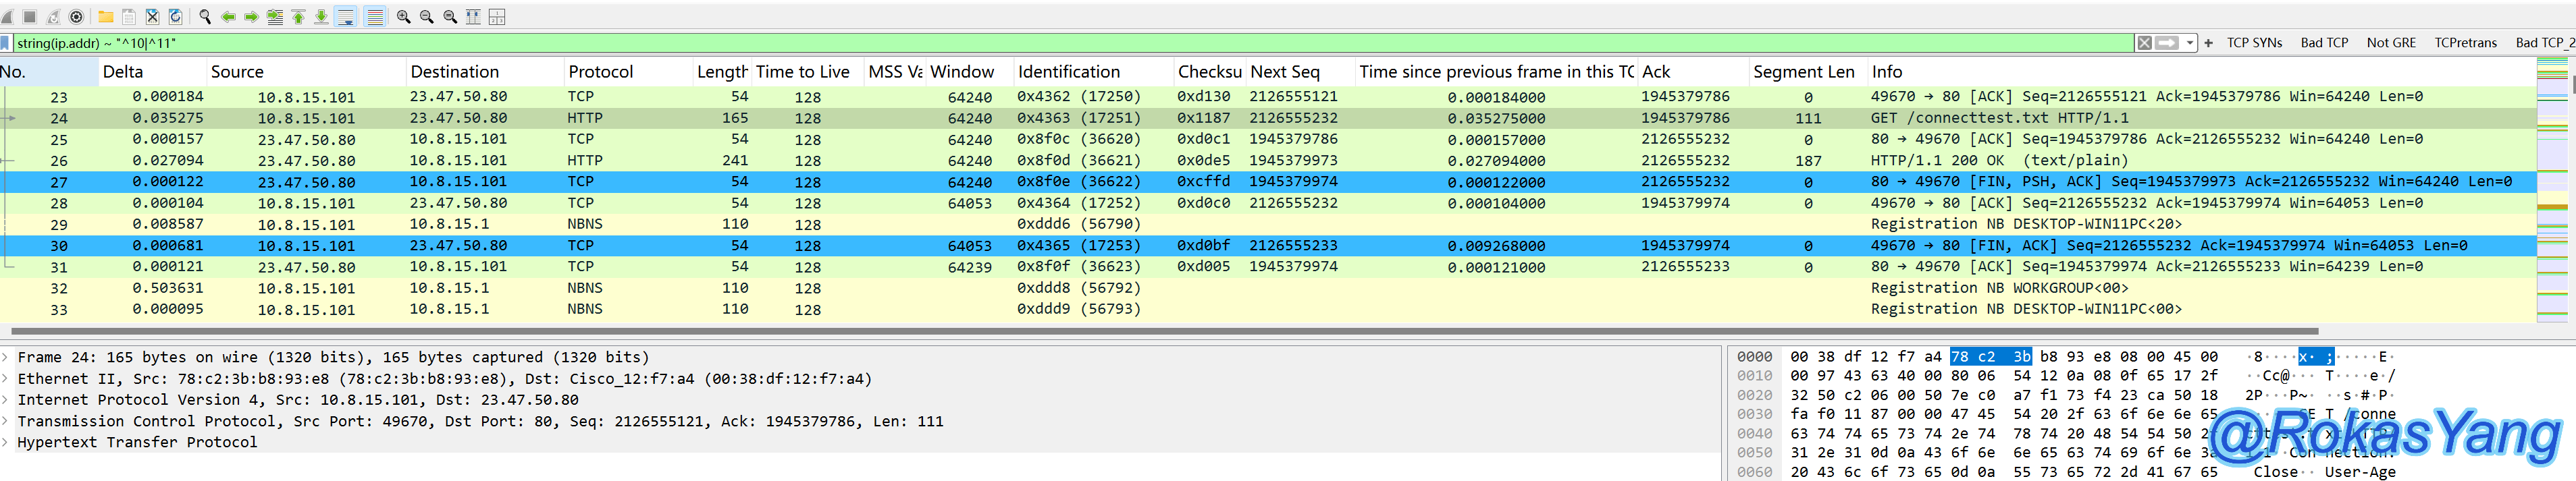Image resolution: width=2576 pixels, height=481 pixels.
Task: Toggle packet colorization rules button
Action: [x=375, y=17]
